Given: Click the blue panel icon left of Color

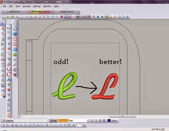Looking at the screenshot, I should tap(104, 120).
